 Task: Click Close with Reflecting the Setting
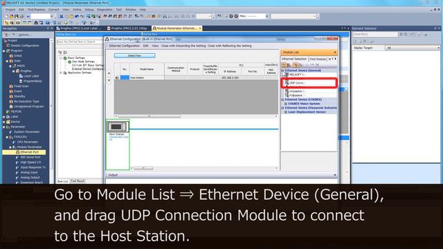(x=229, y=46)
